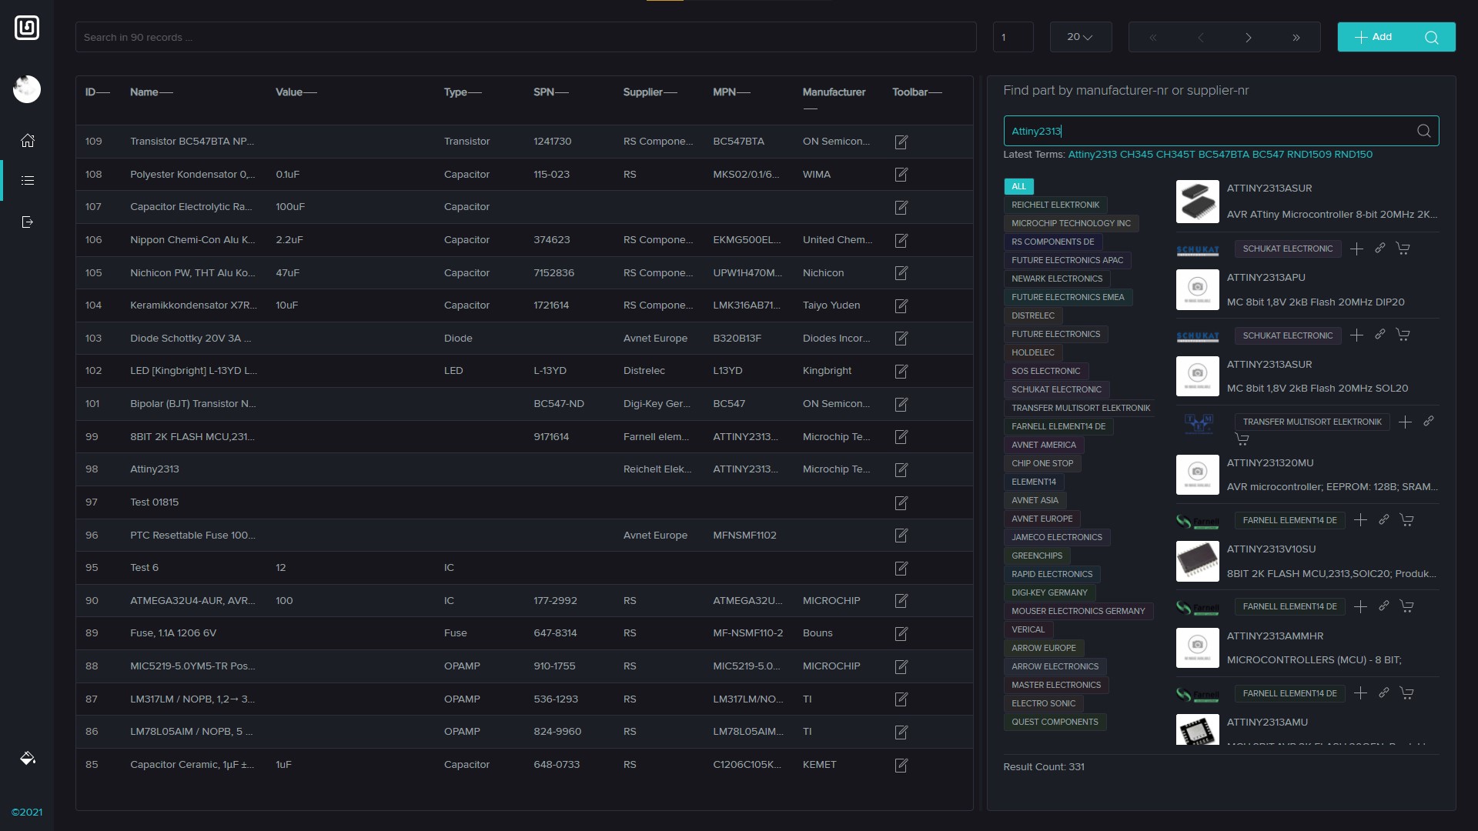Image resolution: width=1478 pixels, height=831 pixels.
Task: Sort table by SPN column
Action: (551, 92)
